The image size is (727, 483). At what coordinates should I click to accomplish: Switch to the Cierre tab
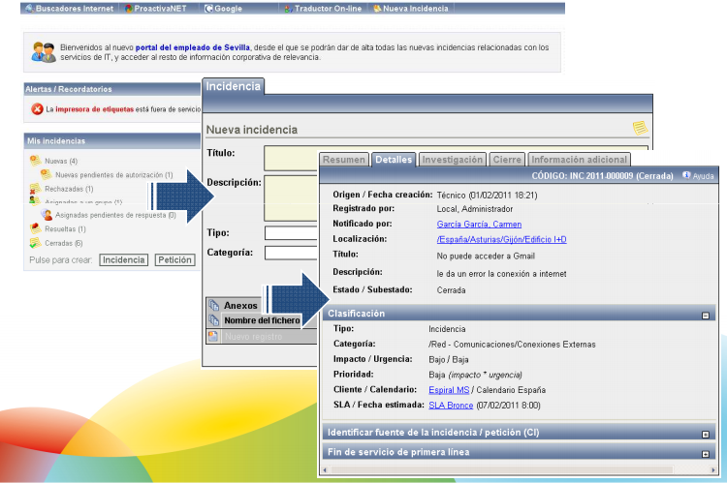pos(507,160)
